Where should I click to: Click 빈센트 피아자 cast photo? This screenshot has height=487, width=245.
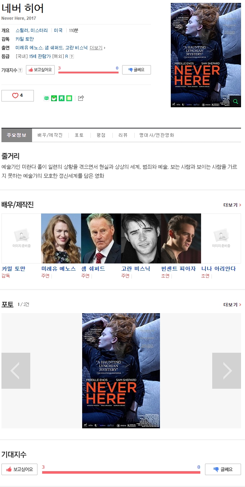[181, 238]
